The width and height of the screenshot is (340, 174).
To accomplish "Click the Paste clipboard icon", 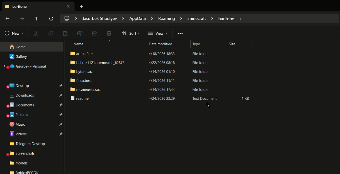I will click(65, 33).
